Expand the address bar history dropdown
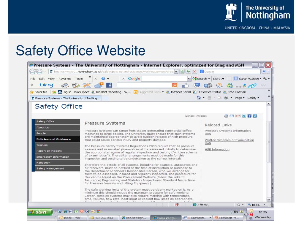This screenshot has height=228, width=304. [x=176, y=72]
